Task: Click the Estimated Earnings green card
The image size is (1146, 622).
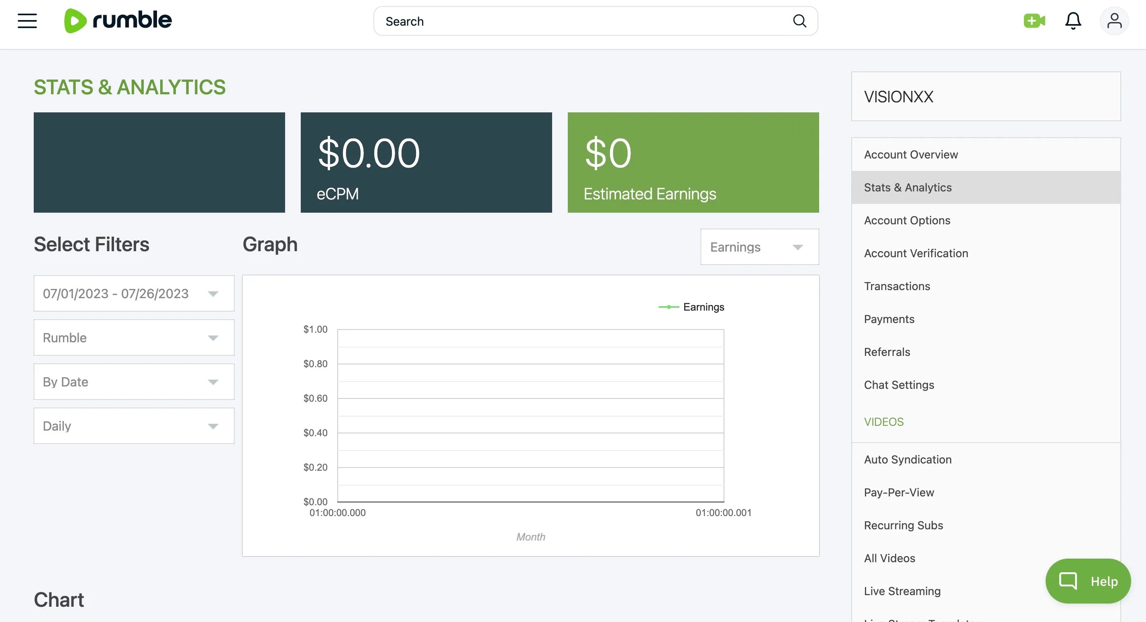Action: click(693, 162)
